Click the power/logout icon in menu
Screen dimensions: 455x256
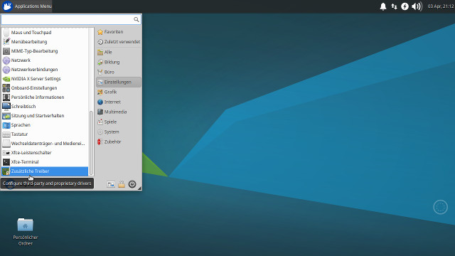(x=132, y=184)
